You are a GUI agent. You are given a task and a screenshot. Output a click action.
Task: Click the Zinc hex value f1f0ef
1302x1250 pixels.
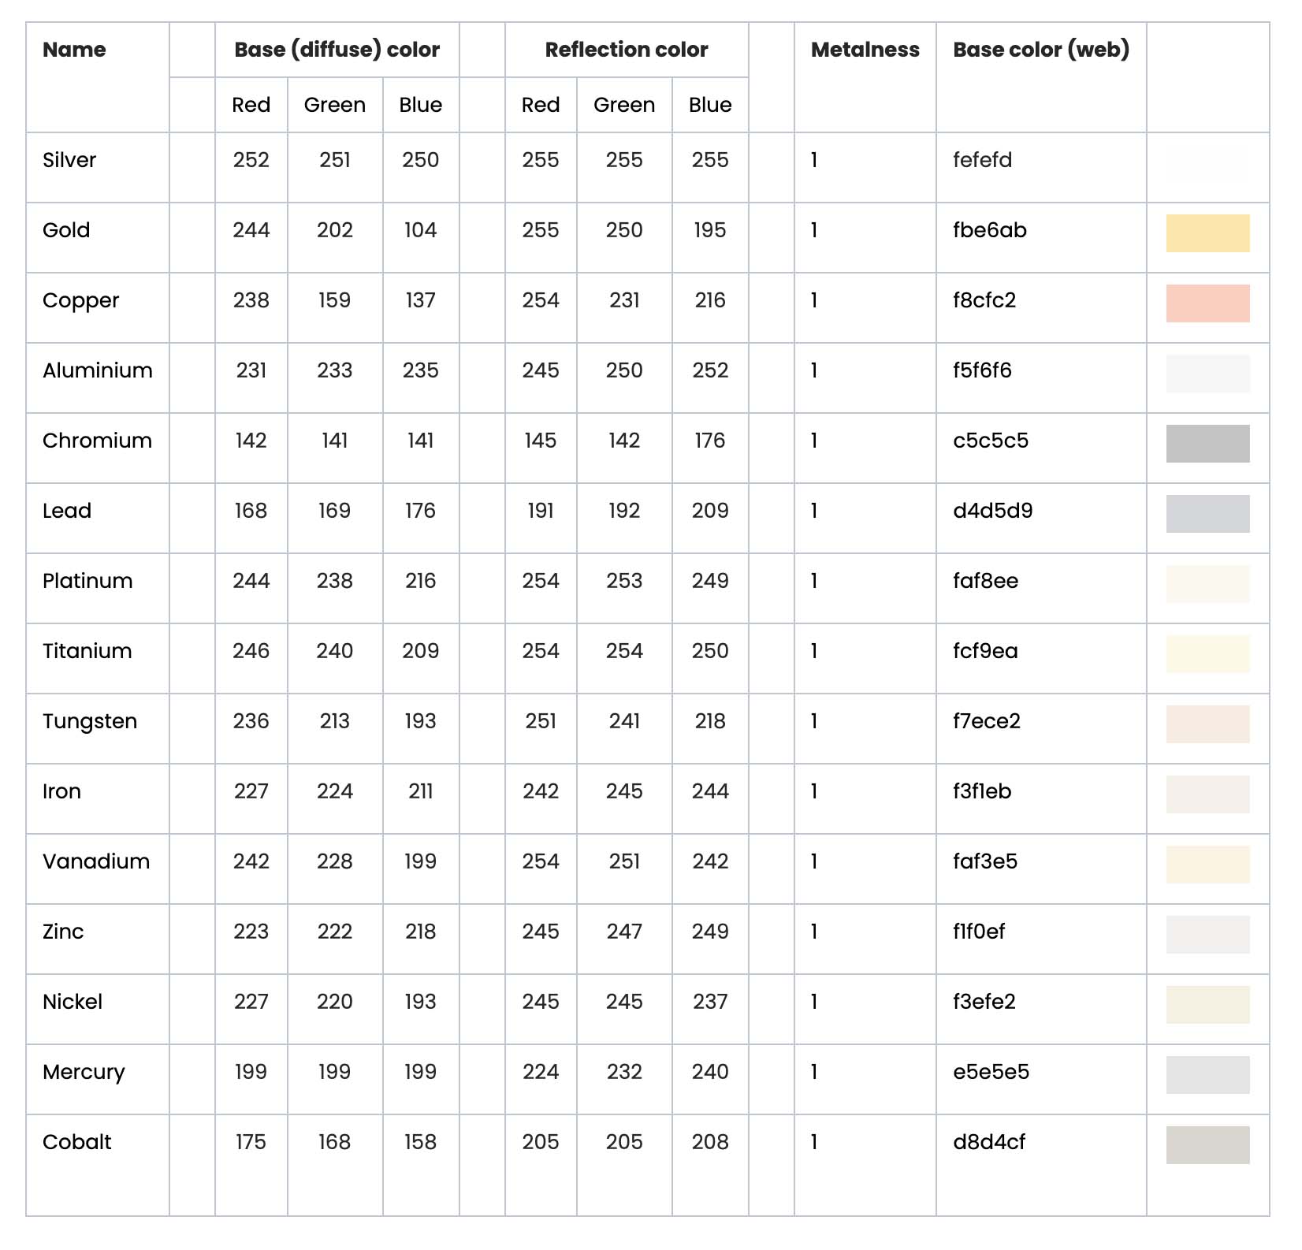(978, 932)
